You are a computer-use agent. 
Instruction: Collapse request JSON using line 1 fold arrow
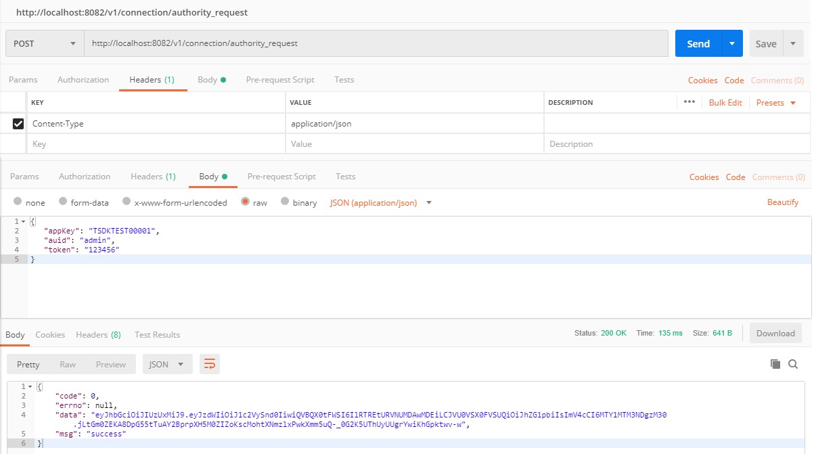pyautogui.click(x=24, y=222)
